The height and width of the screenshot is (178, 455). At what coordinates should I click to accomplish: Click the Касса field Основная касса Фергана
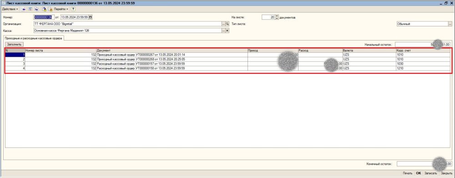point(128,31)
